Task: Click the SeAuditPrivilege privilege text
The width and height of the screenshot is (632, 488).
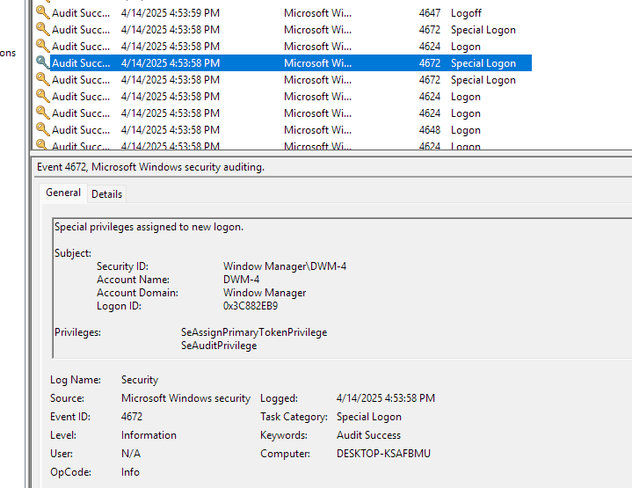Action: (x=219, y=346)
